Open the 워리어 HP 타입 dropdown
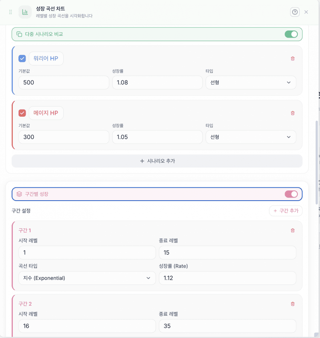 click(x=251, y=82)
